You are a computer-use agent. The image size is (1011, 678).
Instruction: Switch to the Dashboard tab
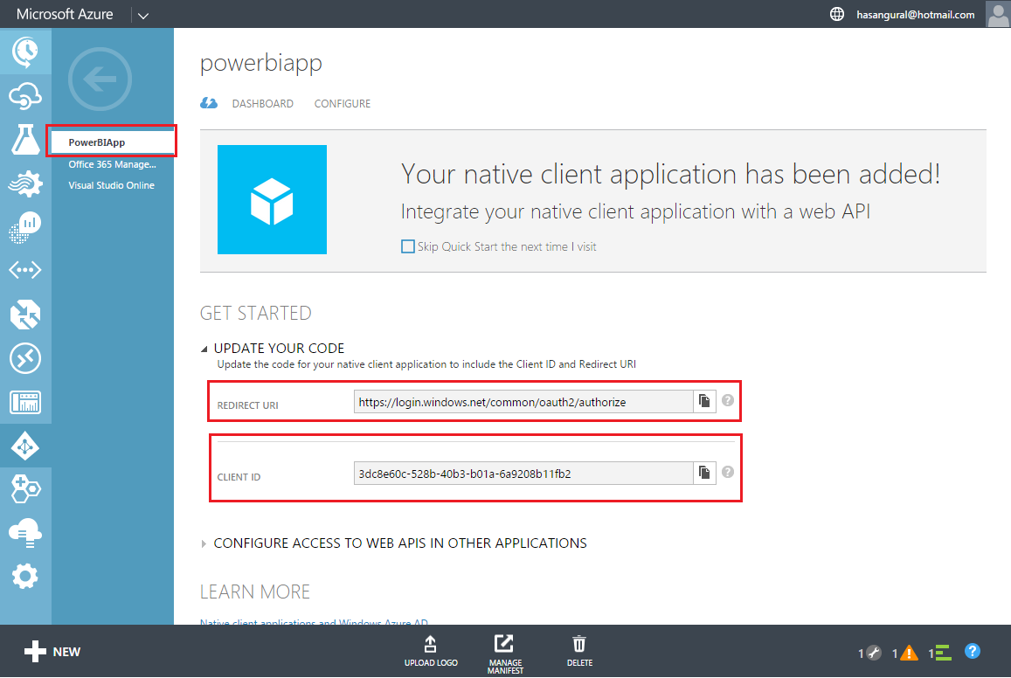point(262,104)
